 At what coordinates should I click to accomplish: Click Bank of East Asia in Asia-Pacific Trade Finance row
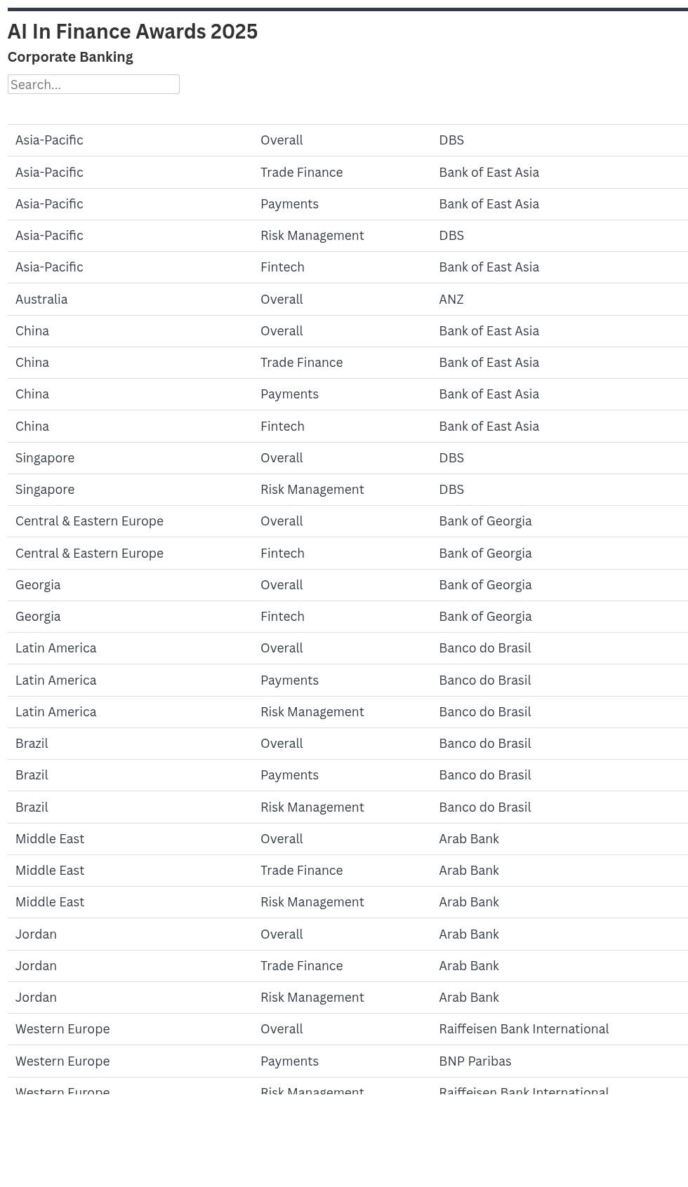tap(489, 172)
